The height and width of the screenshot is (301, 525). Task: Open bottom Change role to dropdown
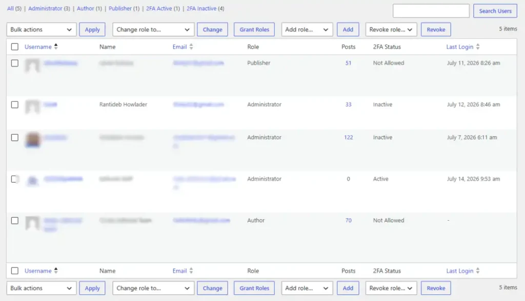click(153, 288)
